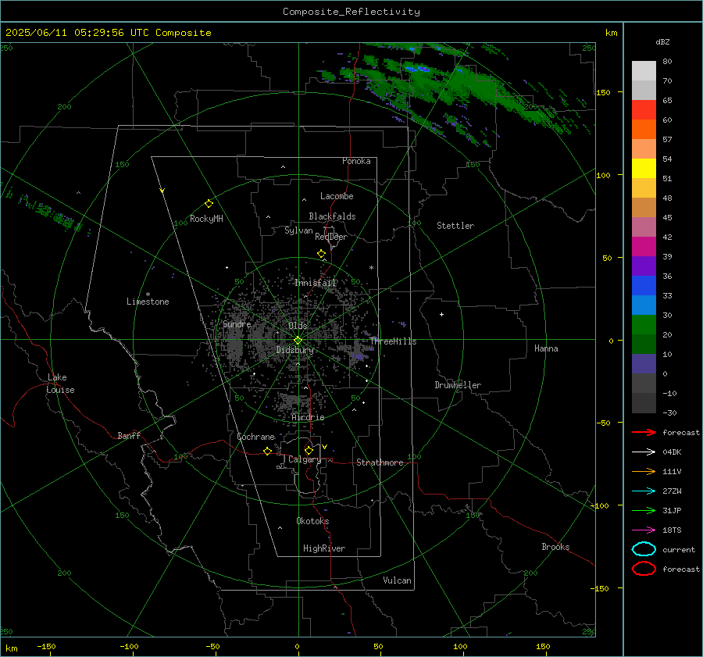Image resolution: width=703 pixels, height=657 pixels.
Task: Click the Brooks label
Action: coord(555,547)
